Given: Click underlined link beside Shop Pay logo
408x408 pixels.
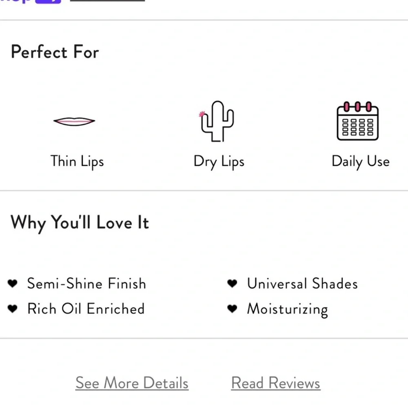Looking at the screenshot, I should coord(107,1).
